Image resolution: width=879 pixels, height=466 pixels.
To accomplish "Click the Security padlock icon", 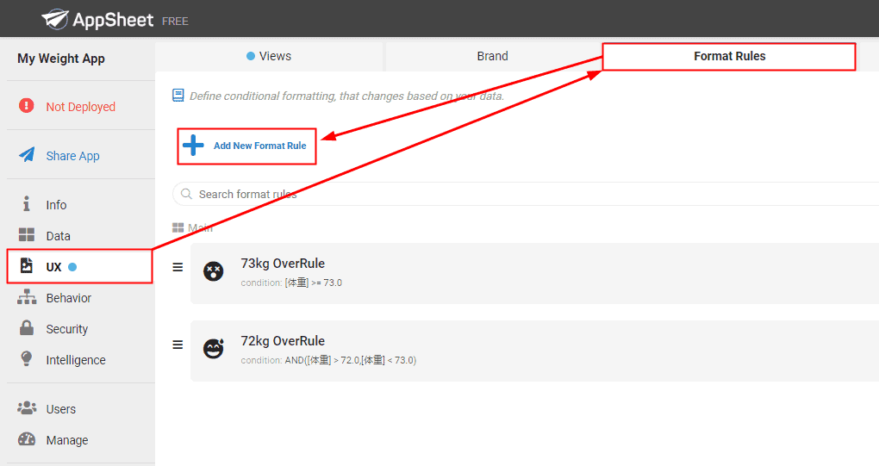I will coord(27,327).
